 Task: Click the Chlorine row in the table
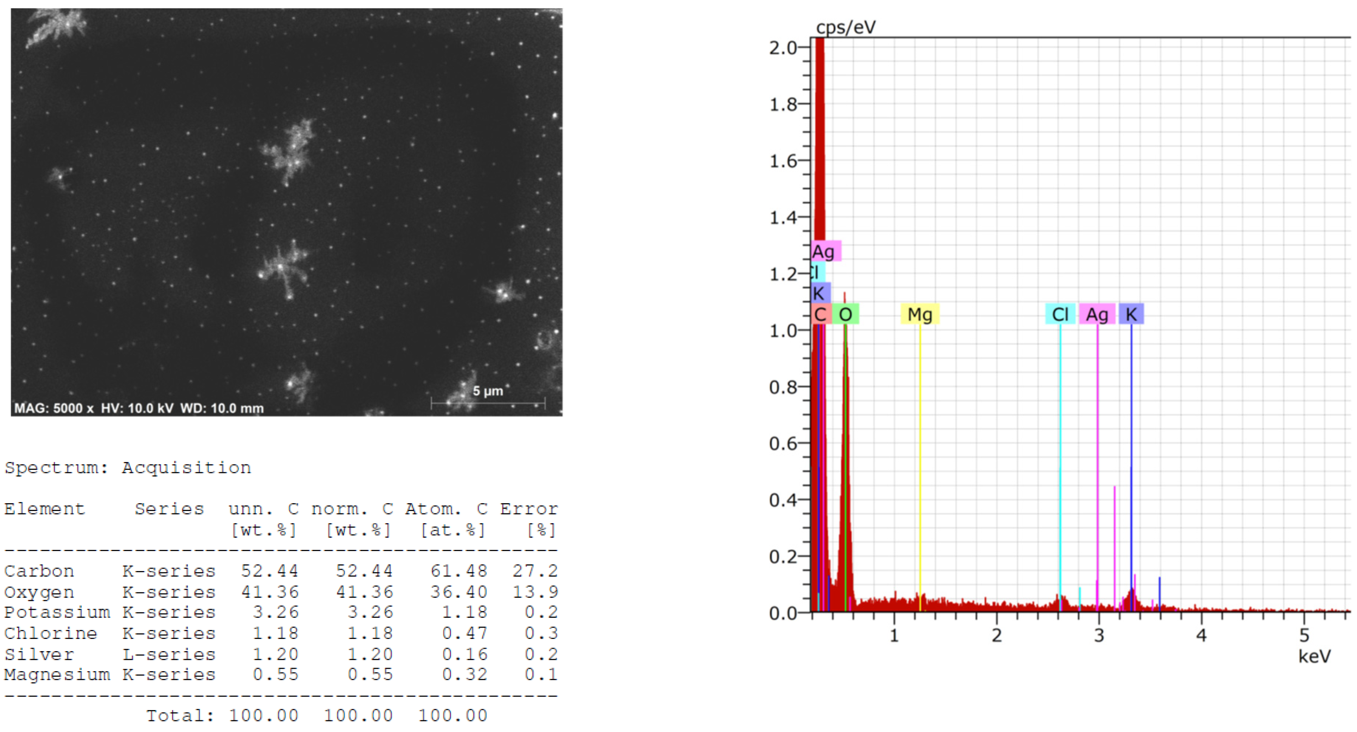pos(280,633)
